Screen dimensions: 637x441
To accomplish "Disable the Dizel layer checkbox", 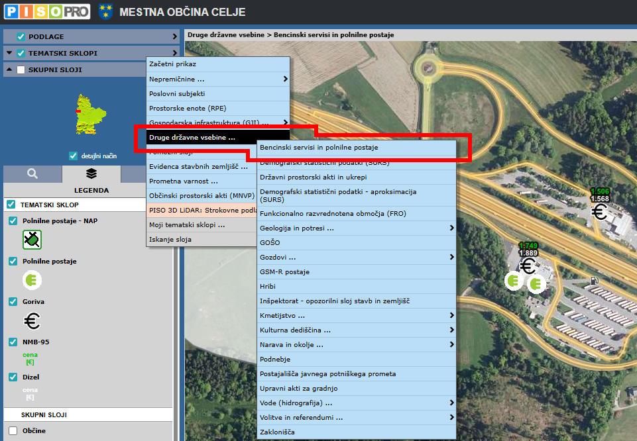I will 13,377.
